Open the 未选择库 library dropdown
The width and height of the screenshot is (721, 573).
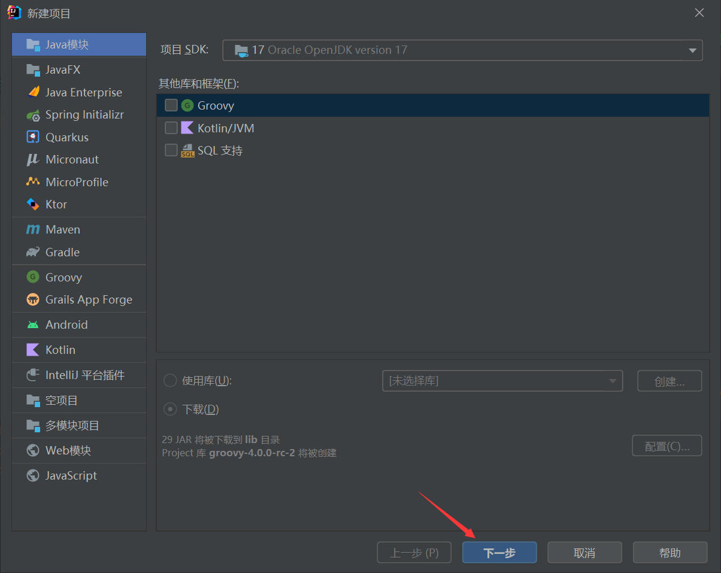point(502,381)
